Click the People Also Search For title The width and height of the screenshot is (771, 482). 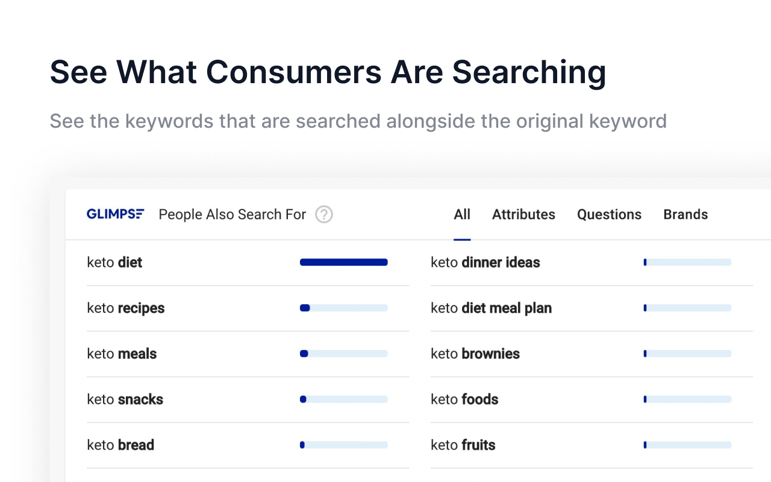[232, 214]
